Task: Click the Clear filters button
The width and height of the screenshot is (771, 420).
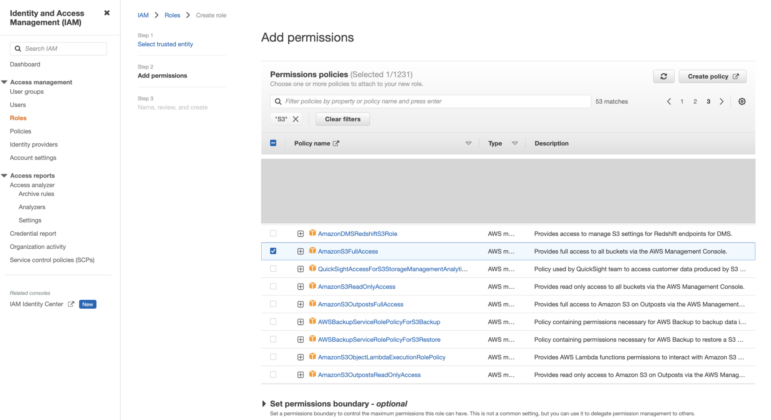Action: 343,119
